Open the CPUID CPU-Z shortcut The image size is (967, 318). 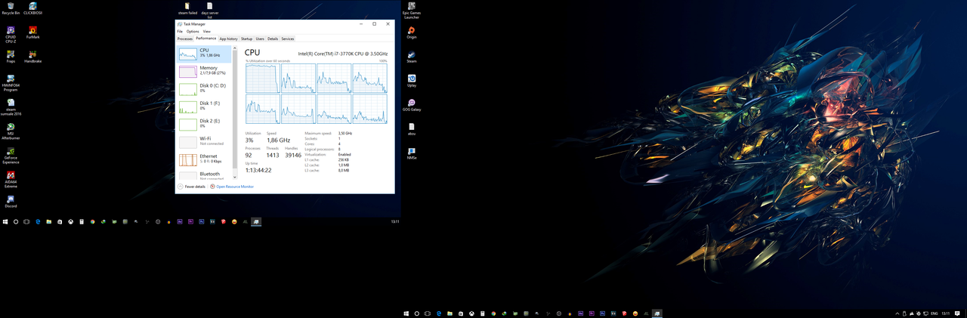[11, 31]
